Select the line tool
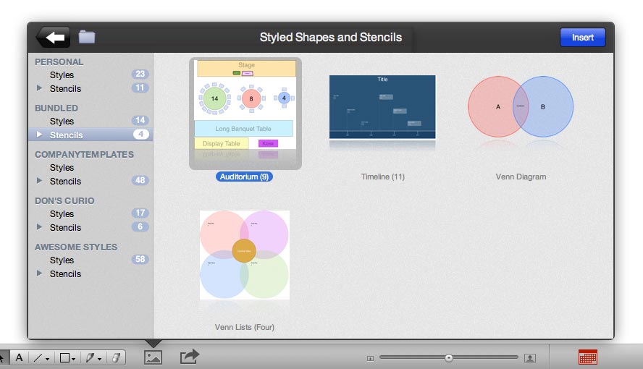This screenshot has height=369, width=643. point(38,358)
